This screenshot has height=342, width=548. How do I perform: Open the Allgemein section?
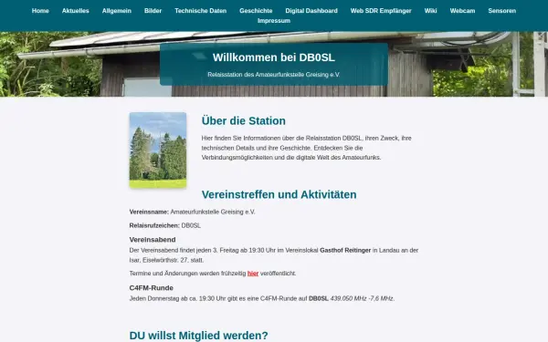(117, 11)
